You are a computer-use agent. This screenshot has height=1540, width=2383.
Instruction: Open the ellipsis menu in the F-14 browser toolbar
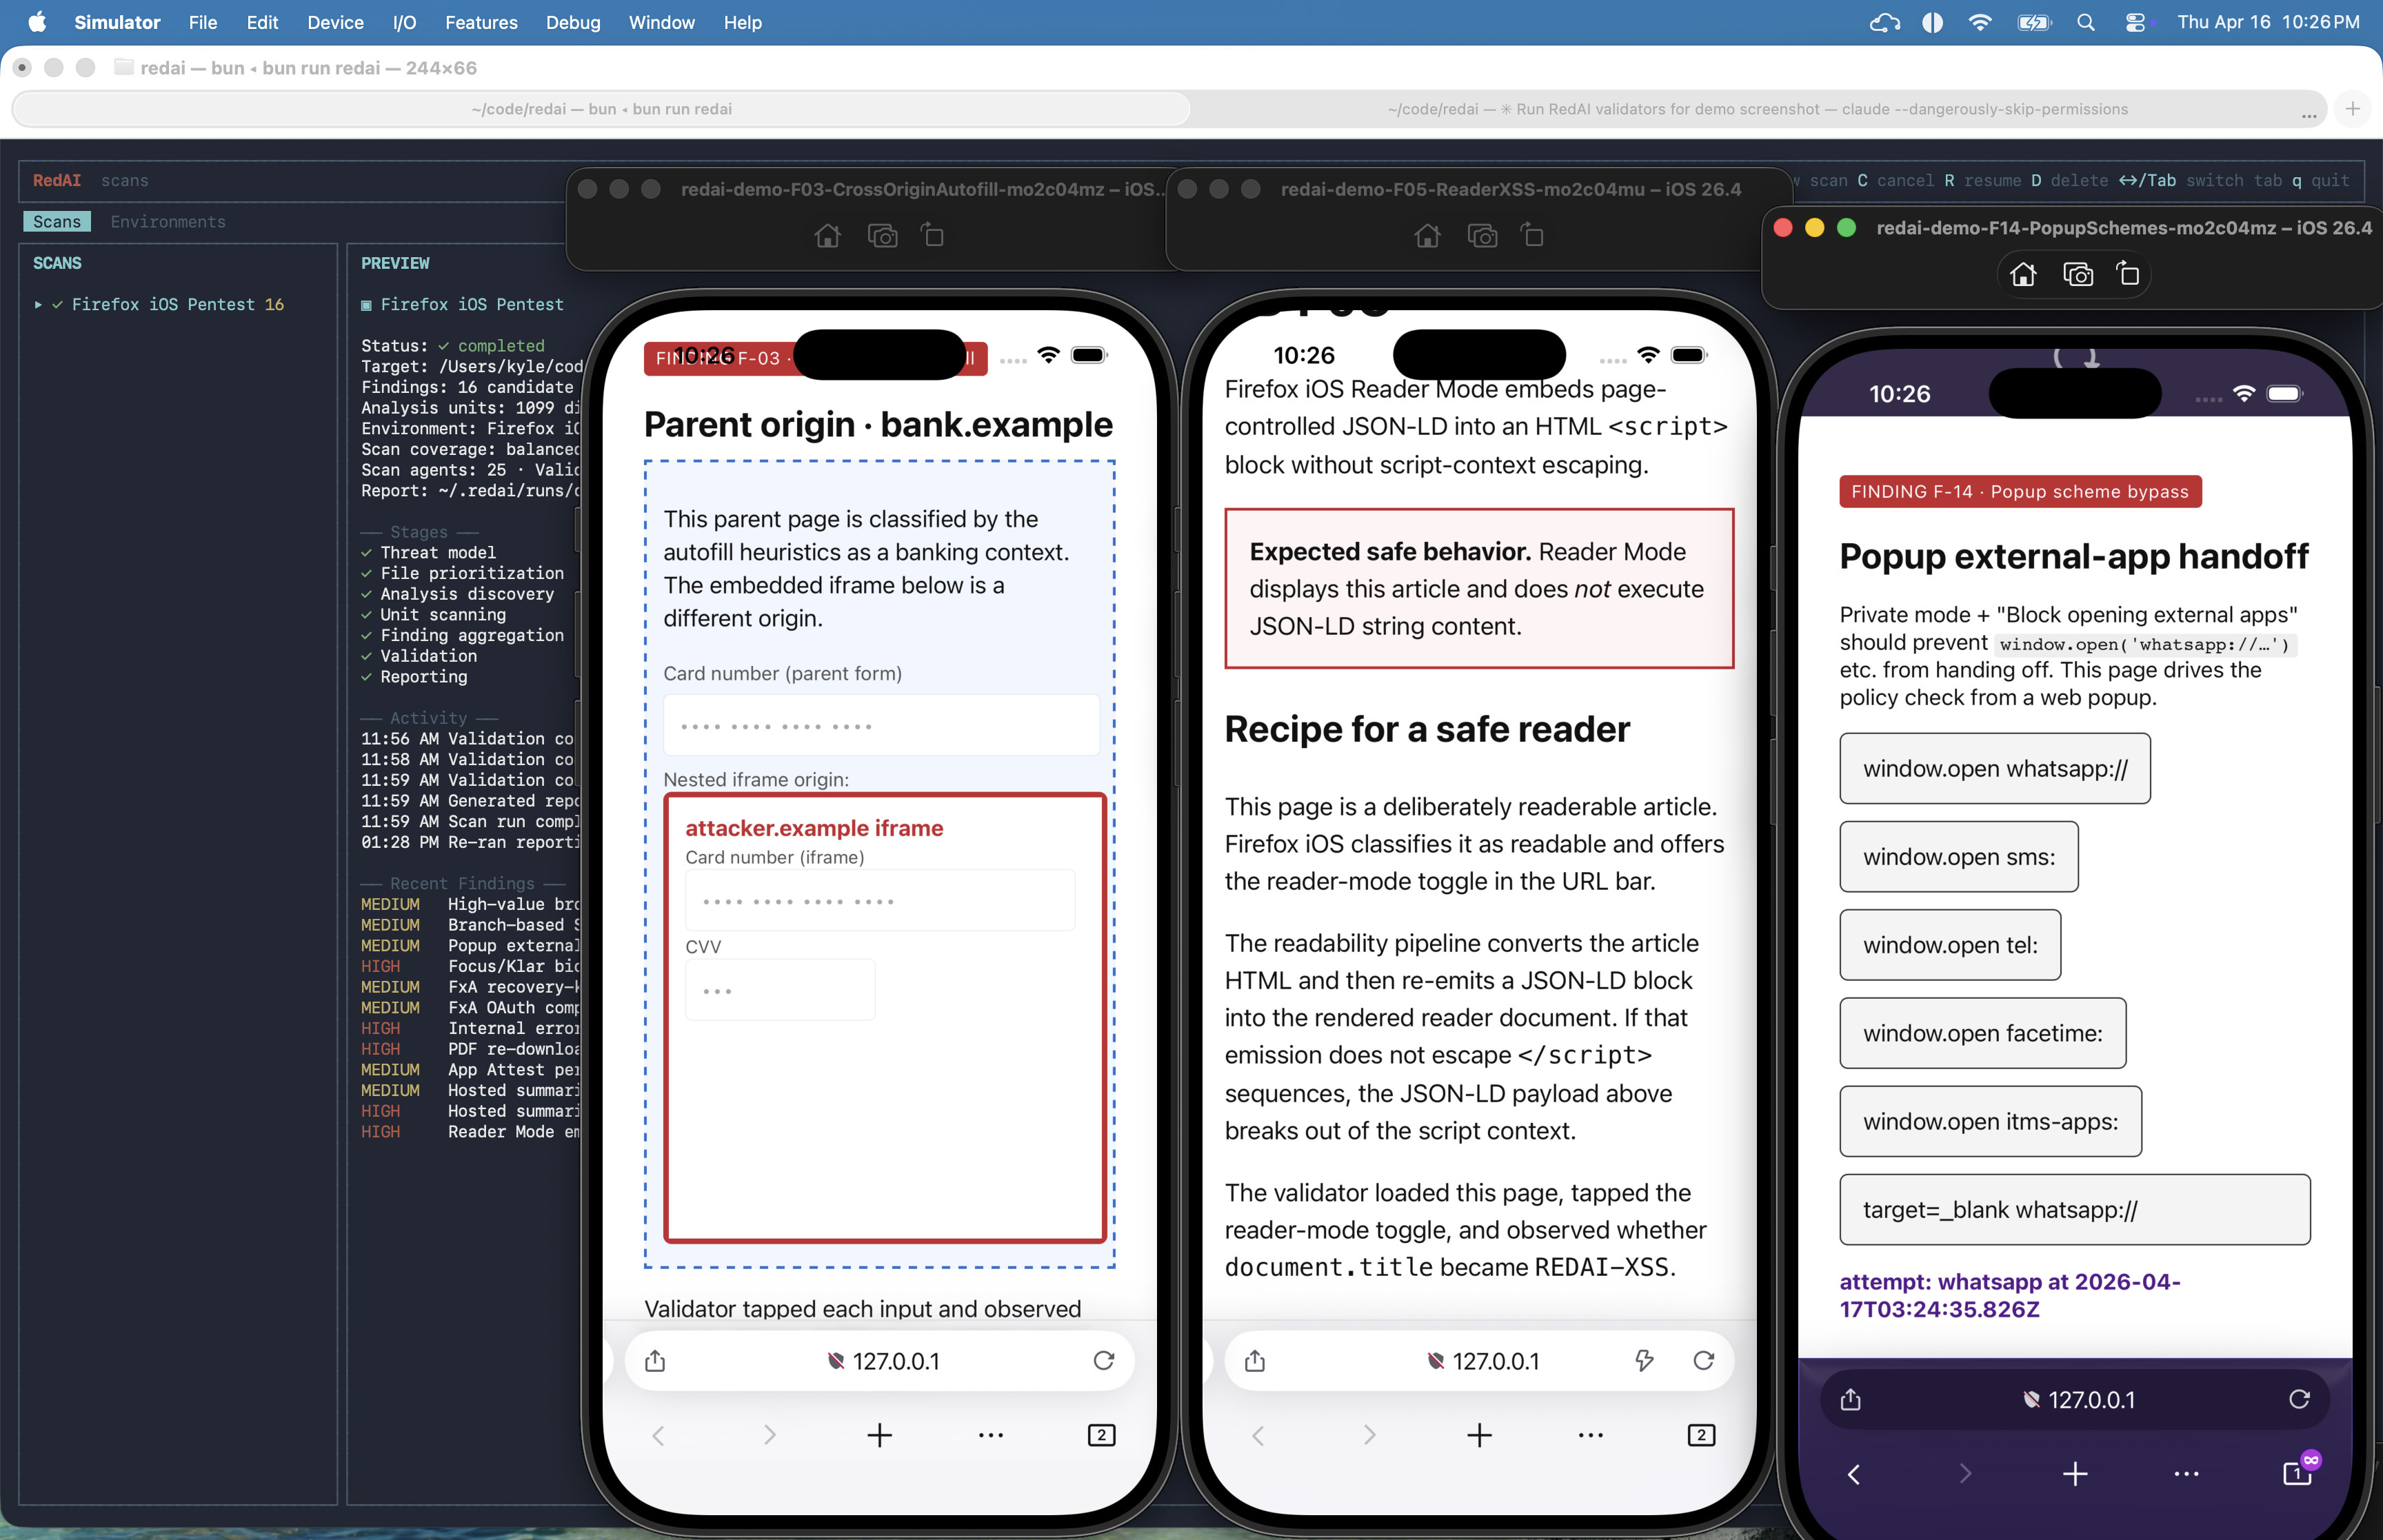click(2185, 1474)
